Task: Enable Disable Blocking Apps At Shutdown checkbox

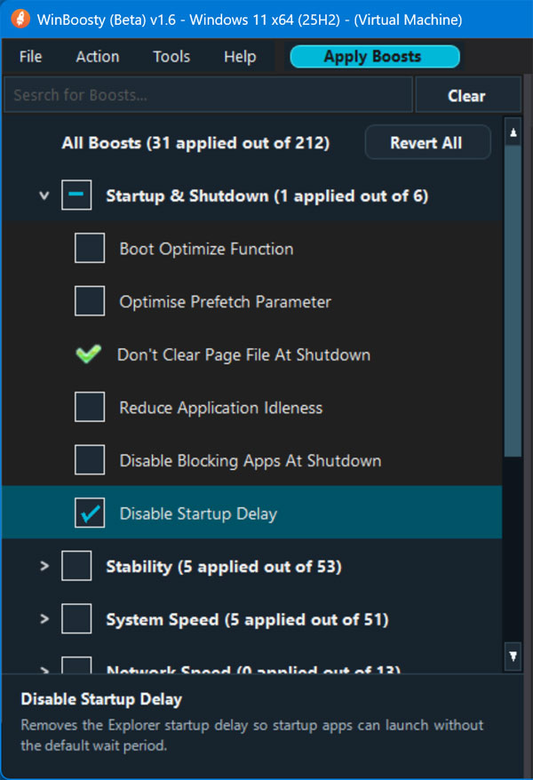Action: (90, 459)
